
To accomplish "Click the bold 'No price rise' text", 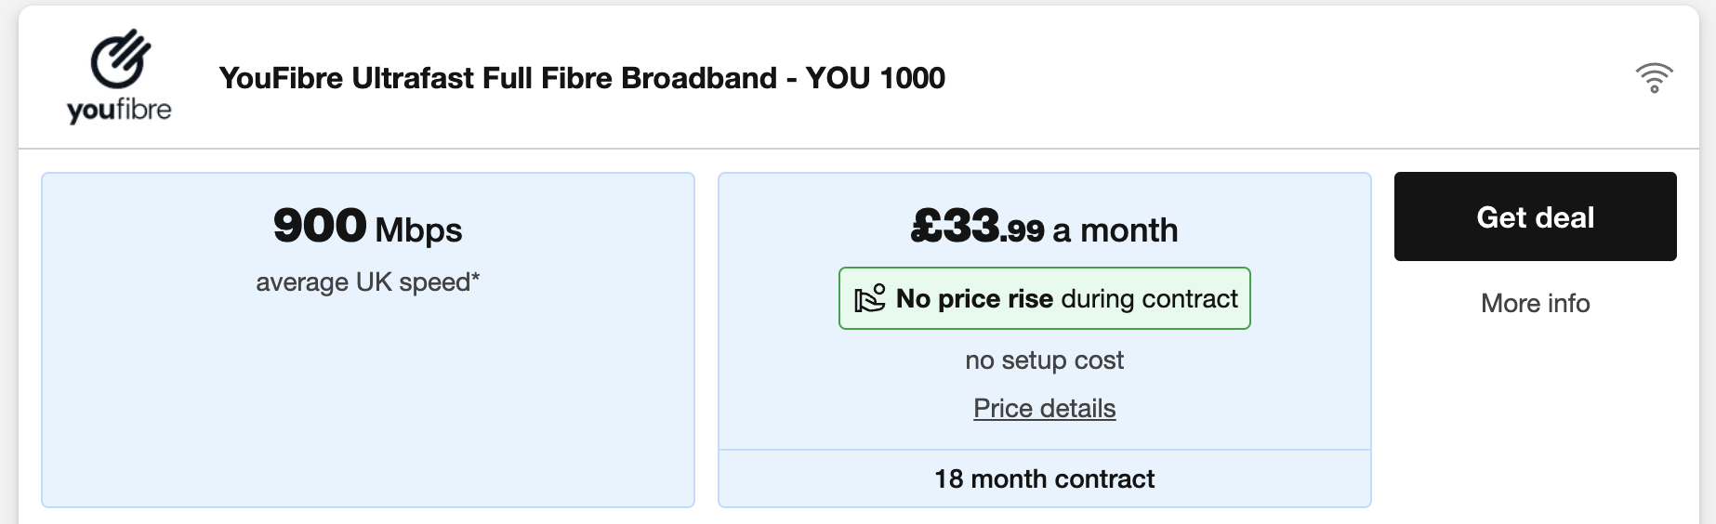I will 974,299.
